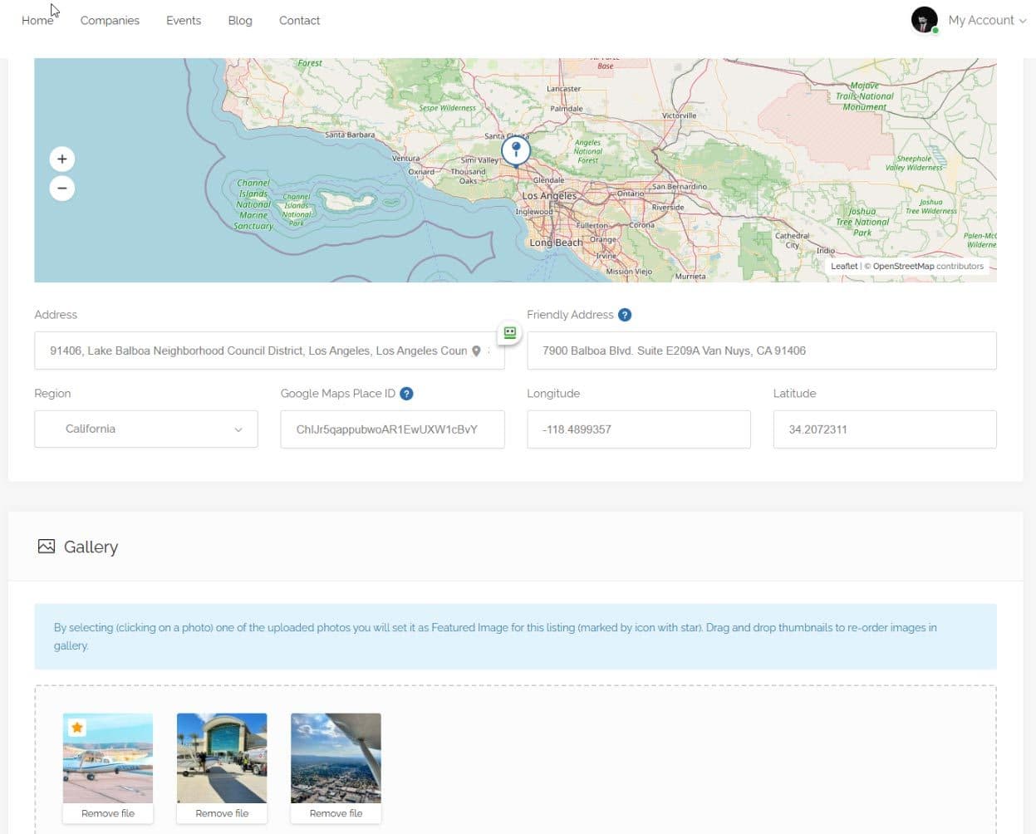The image size is (1036, 834).
Task: Click the Friendly Address help question icon
Action: [x=625, y=315]
